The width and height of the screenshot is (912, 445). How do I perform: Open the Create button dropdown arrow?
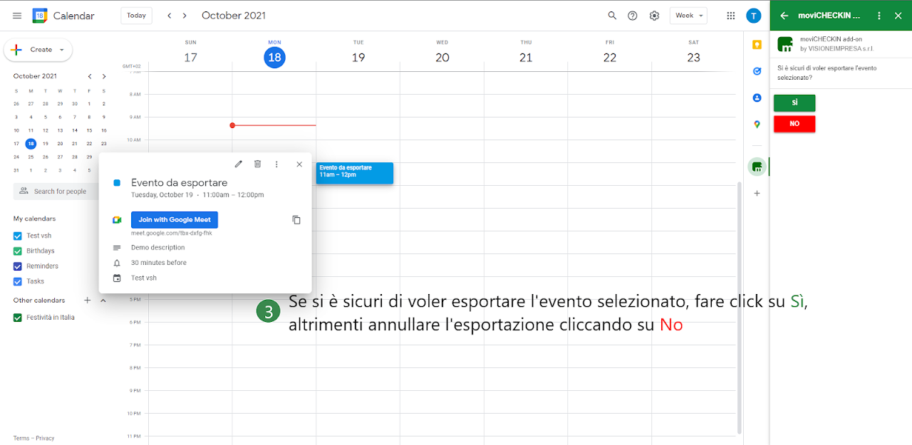(x=62, y=50)
